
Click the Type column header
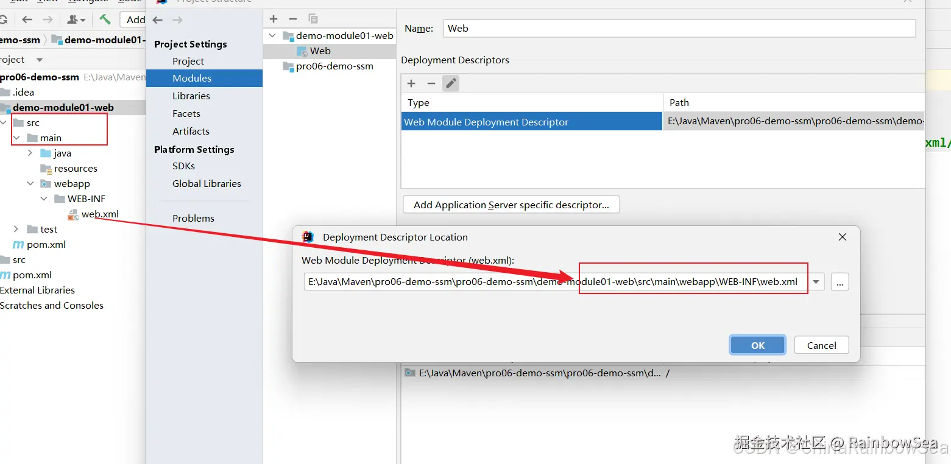(x=532, y=102)
